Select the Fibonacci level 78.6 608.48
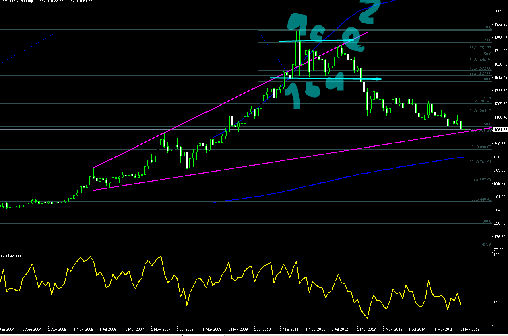 pos(482,180)
